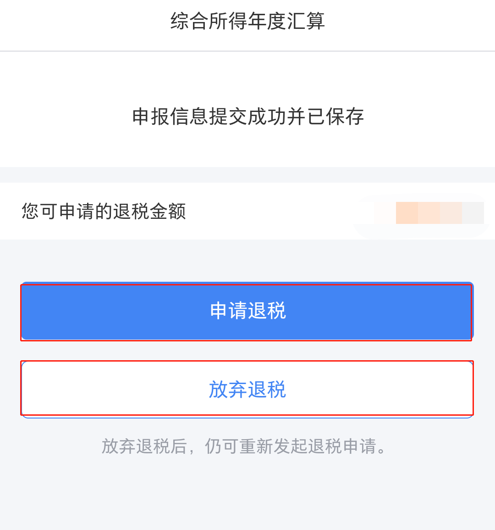
Task: Apply for the tax refund
Action: [247, 311]
